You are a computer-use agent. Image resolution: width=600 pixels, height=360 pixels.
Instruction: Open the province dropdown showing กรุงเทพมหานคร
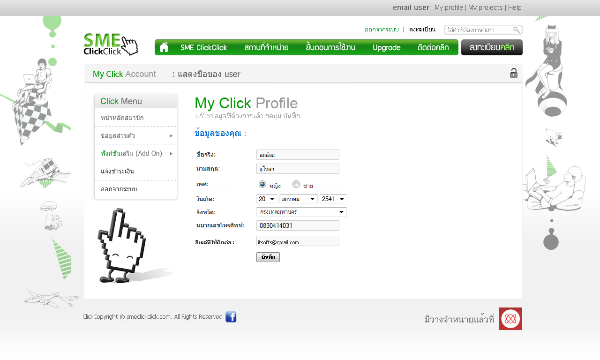(301, 212)
